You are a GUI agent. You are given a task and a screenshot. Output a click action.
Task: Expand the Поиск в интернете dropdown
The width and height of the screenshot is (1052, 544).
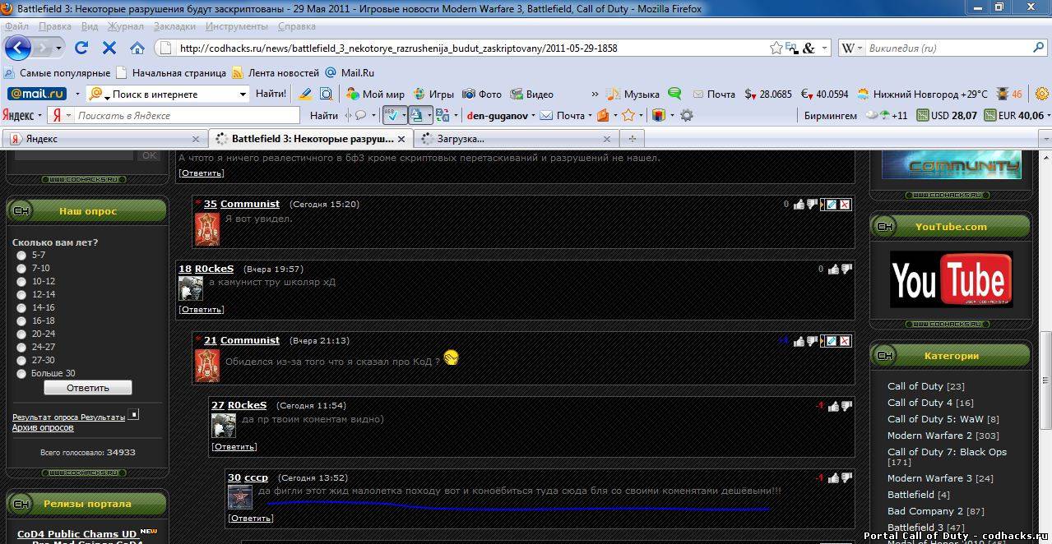[243, 95]
